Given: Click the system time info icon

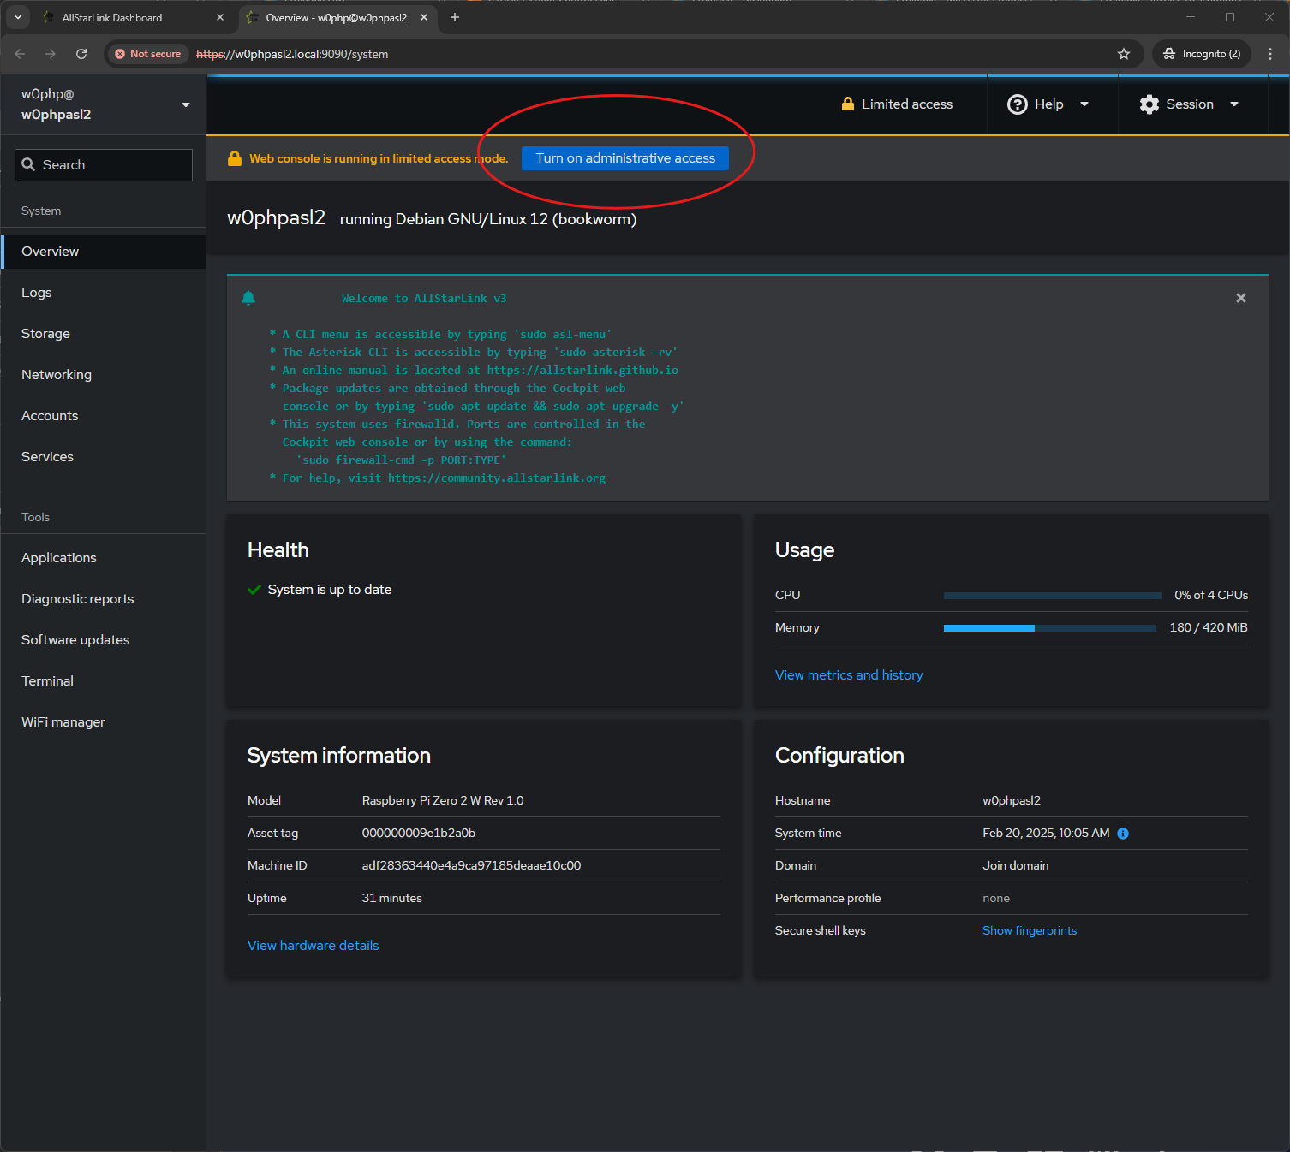Looking at the screenshot, I should (1123, 834).
